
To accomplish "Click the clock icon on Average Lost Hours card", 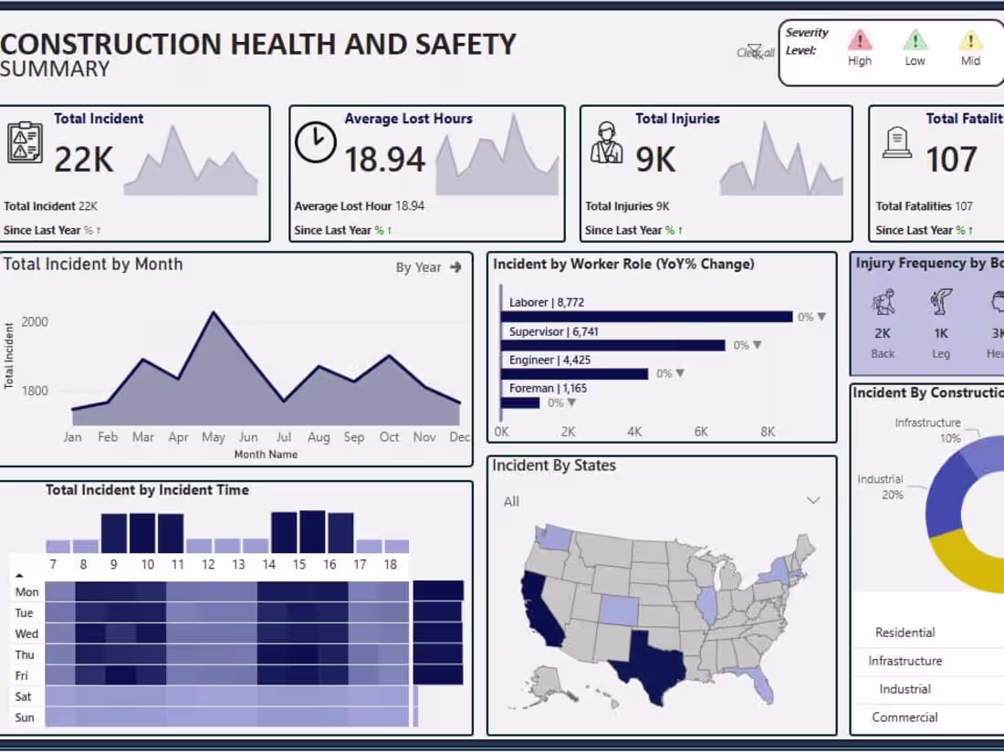I will (x=316, y=144).
